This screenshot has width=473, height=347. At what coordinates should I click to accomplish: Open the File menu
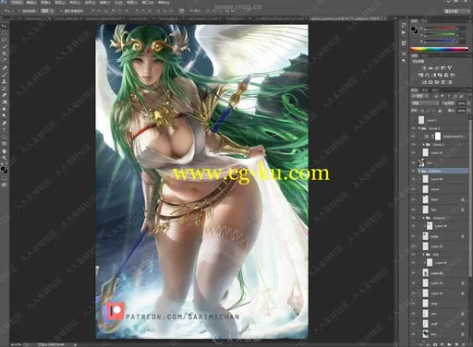point(17,3)
